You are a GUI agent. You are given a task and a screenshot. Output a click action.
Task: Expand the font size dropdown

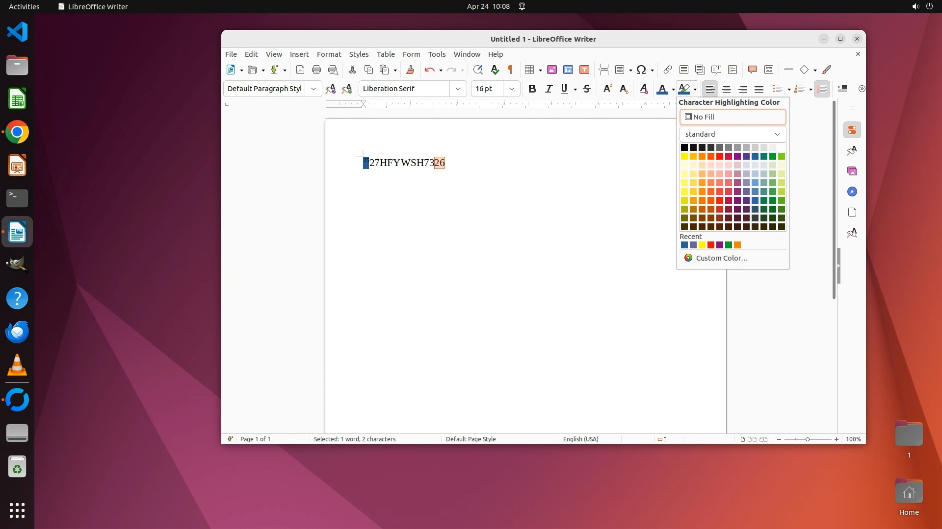pos(512,89)
